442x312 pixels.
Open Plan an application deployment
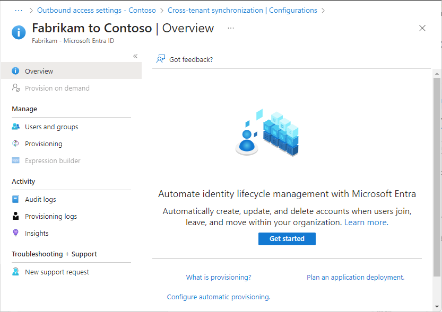[x=355, y=277]
